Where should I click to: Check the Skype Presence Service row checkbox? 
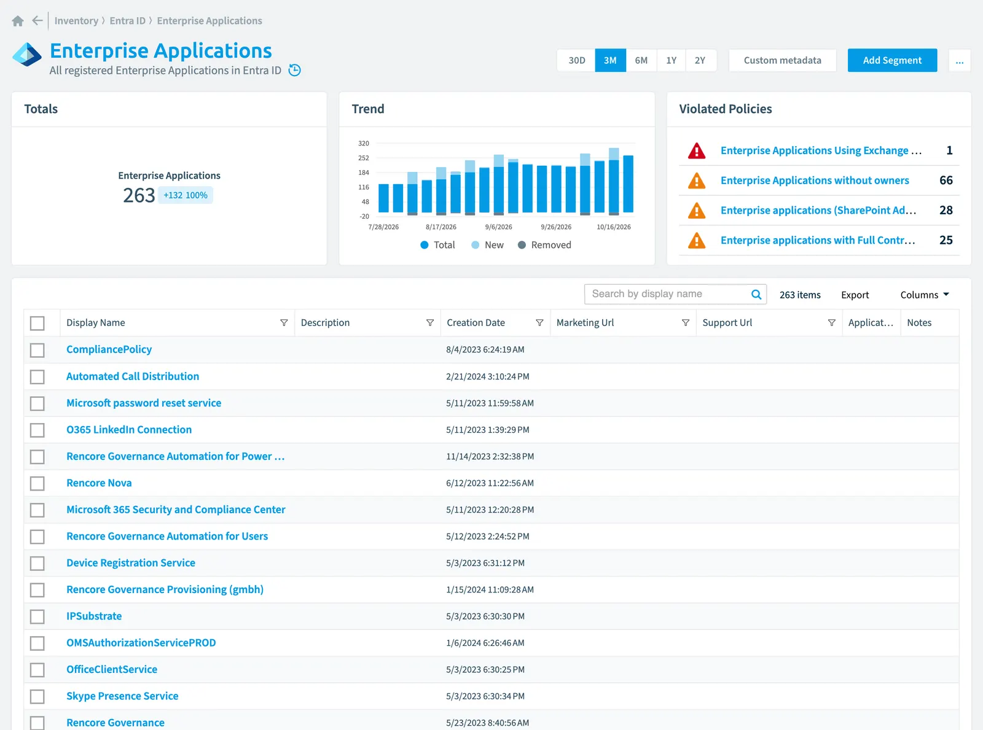coord(37,696)
